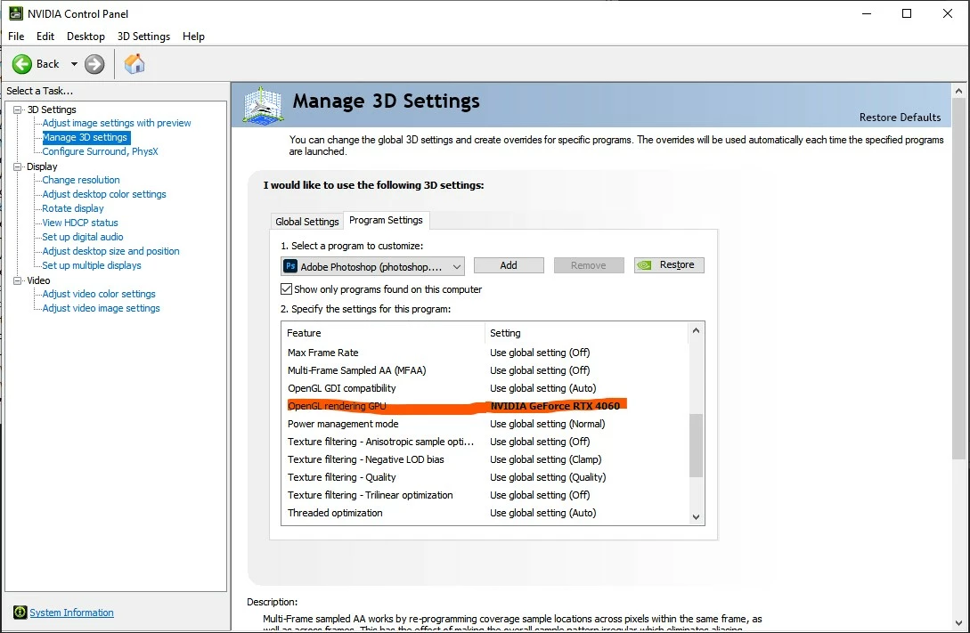Open Set up digital audio task
970x633 pixels.
click(x=83, y=237)
